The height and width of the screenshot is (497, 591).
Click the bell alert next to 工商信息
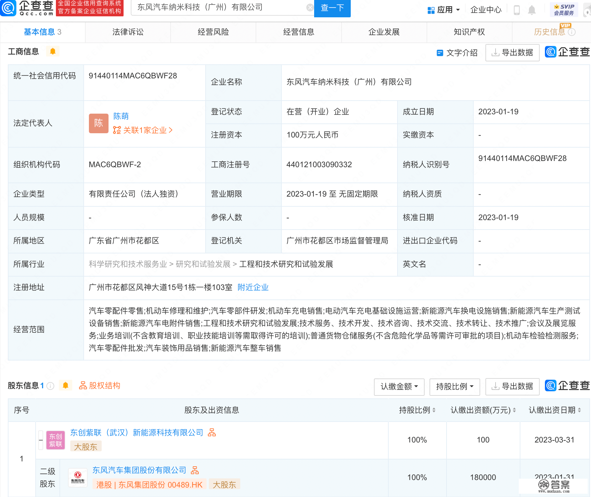click(x=53, y=51)
